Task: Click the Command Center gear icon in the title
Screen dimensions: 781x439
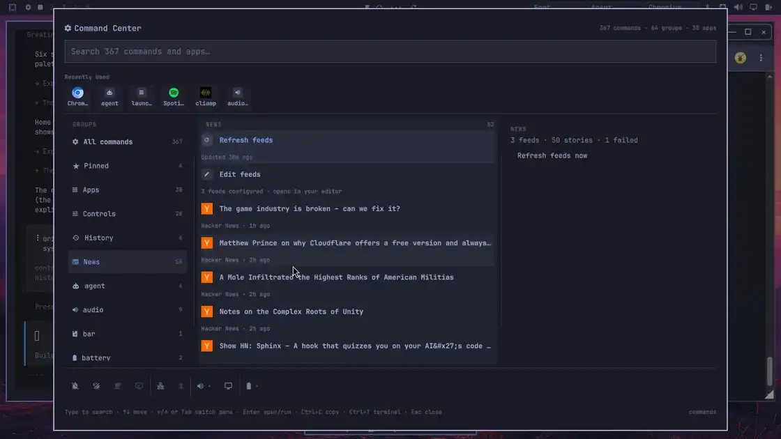Action: pyautogui.click(x=68, y=29)
